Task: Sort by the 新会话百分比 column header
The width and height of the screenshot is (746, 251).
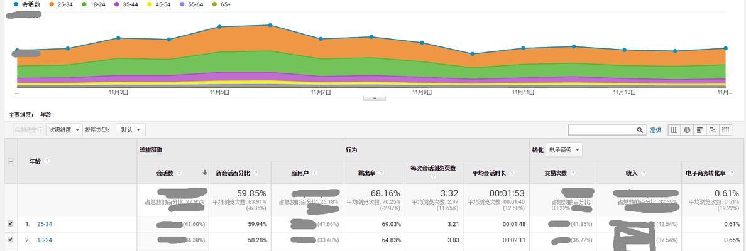Action: (x=233, y=173)
